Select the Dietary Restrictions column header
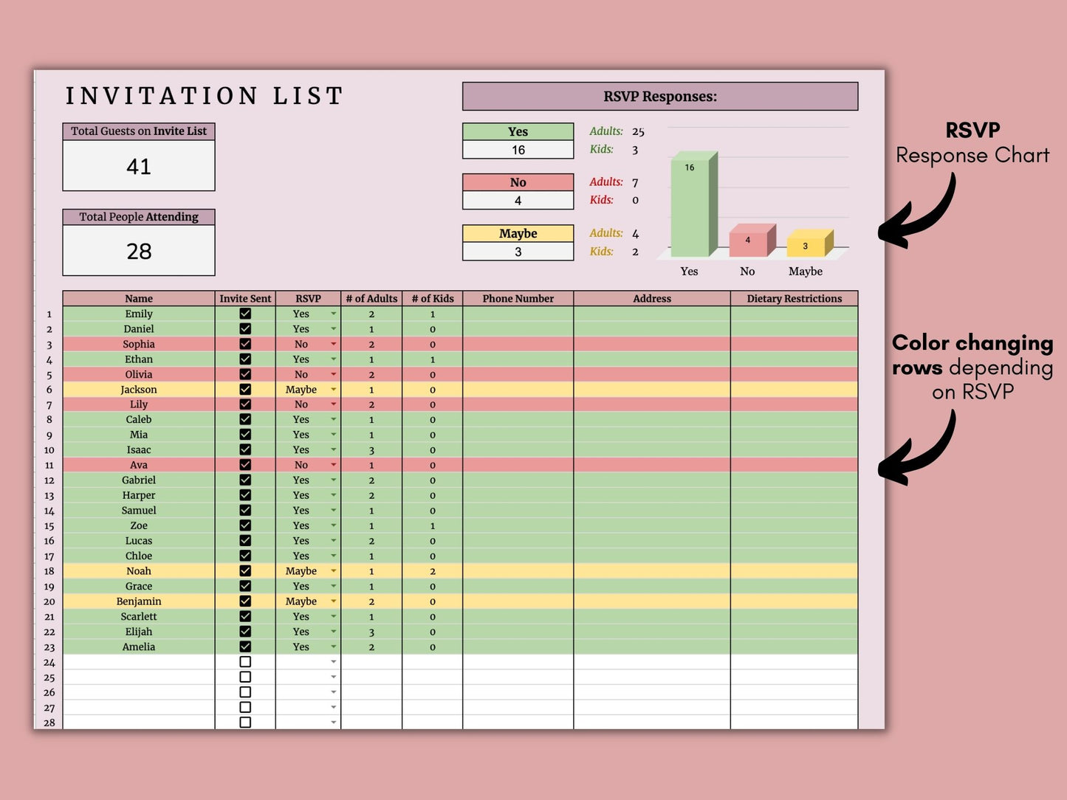Viewport: 1067px width, 800px height. 794,298
